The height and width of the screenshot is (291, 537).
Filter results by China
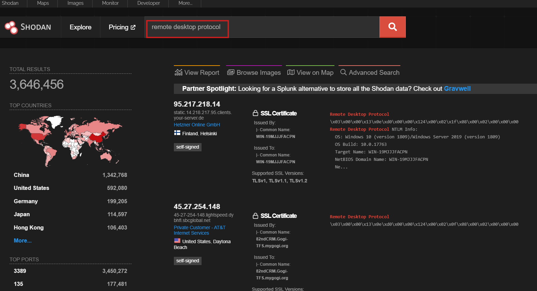(x=22, y=175)
